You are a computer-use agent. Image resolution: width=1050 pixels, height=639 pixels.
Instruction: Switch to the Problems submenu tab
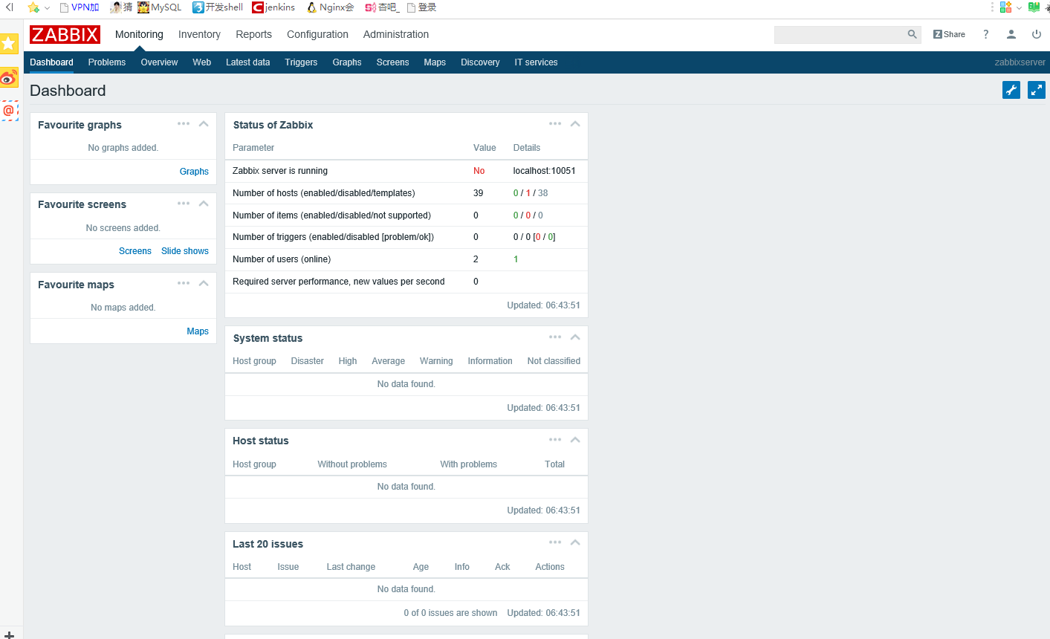(107, 62)
